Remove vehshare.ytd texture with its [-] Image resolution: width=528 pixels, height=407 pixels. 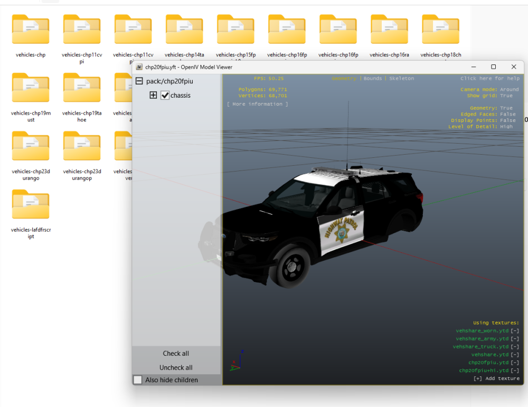point(515,355)
